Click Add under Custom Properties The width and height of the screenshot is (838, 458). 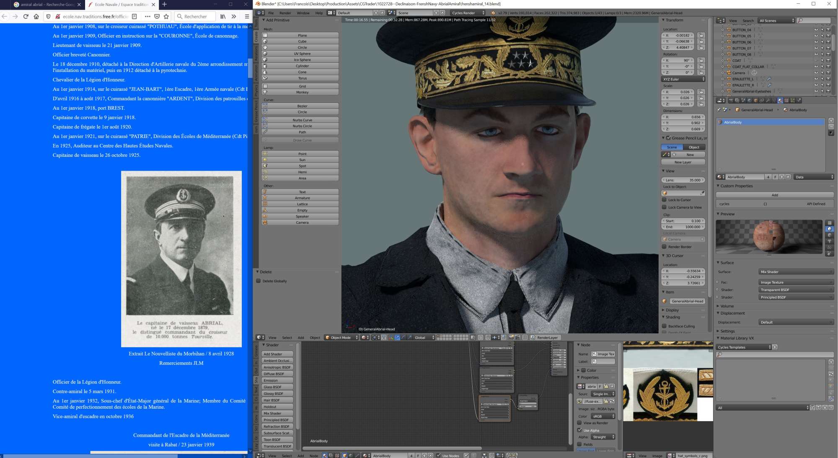pos(774,195)
